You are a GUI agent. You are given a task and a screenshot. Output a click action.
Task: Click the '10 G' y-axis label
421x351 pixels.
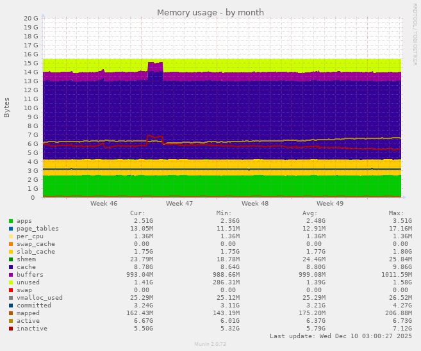pyautogui.click(x=31, y=108)
